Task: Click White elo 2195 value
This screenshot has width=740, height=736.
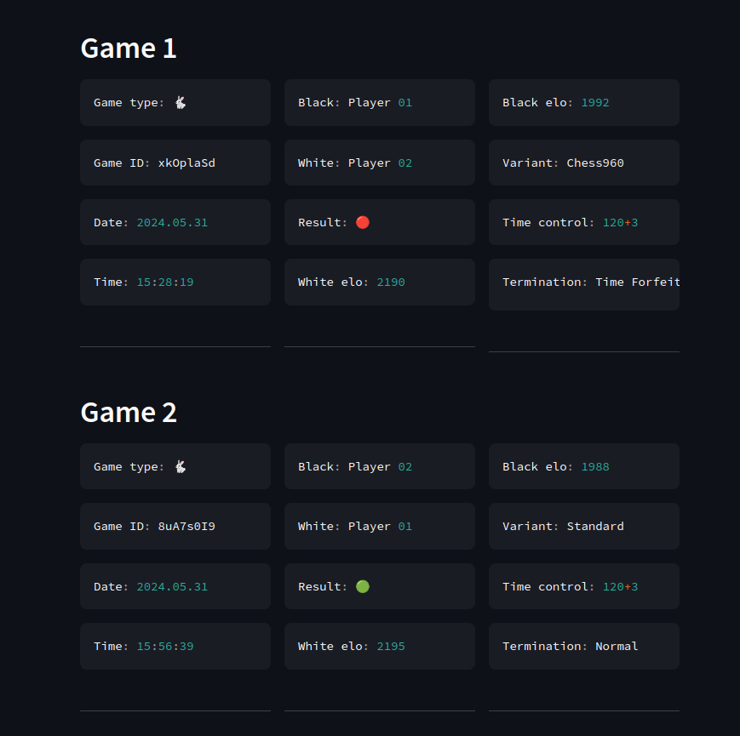Action: [391, 646]
